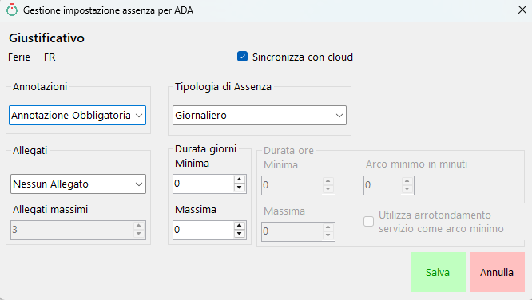Save settings with the Salva button
The width and height of the screenshot is (532, 300).
[x=439, y=272]
